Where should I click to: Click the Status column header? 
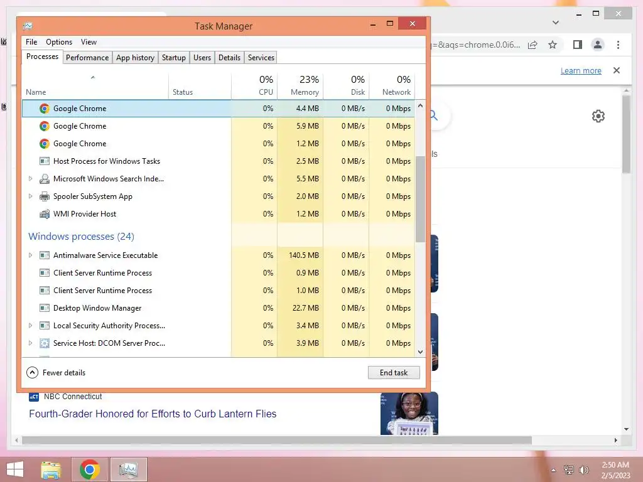coord(200,86)
